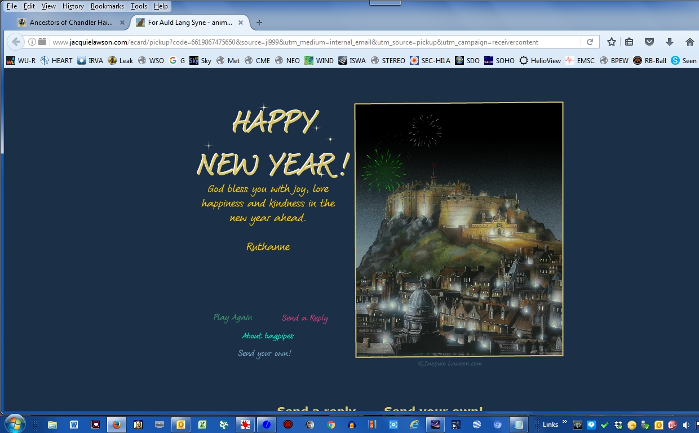The width and height of the screenshot is (699, 433).
Task: Open the File menu
Action: pyautogui.click(x=12, y=6)
